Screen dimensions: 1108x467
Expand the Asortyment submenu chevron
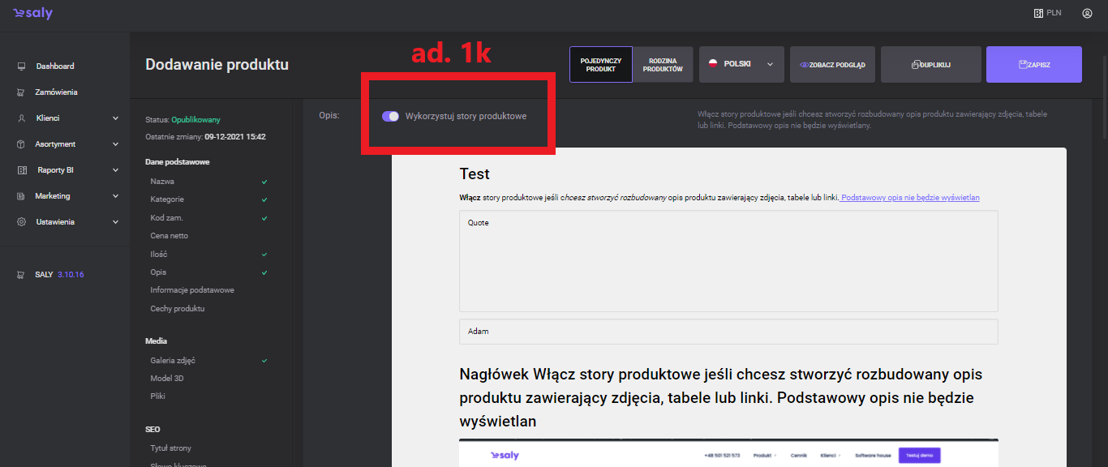click(x=115, y=144)
